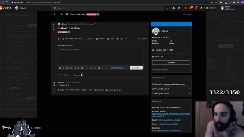Reply to the KEKW > LULW comment
This screenshot has height=137, width=244.
[x=61, y=90]
